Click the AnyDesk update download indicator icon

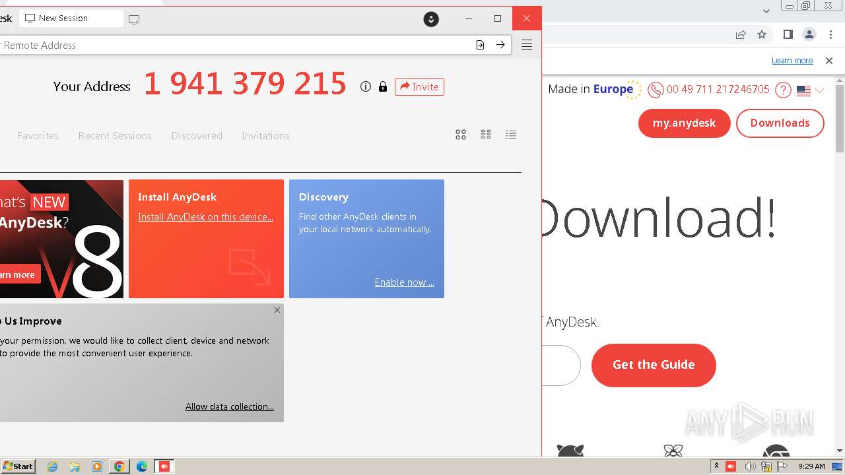coord(431,19)
